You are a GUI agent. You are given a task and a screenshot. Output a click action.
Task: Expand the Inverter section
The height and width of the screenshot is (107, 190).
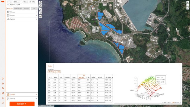[22, 15]
